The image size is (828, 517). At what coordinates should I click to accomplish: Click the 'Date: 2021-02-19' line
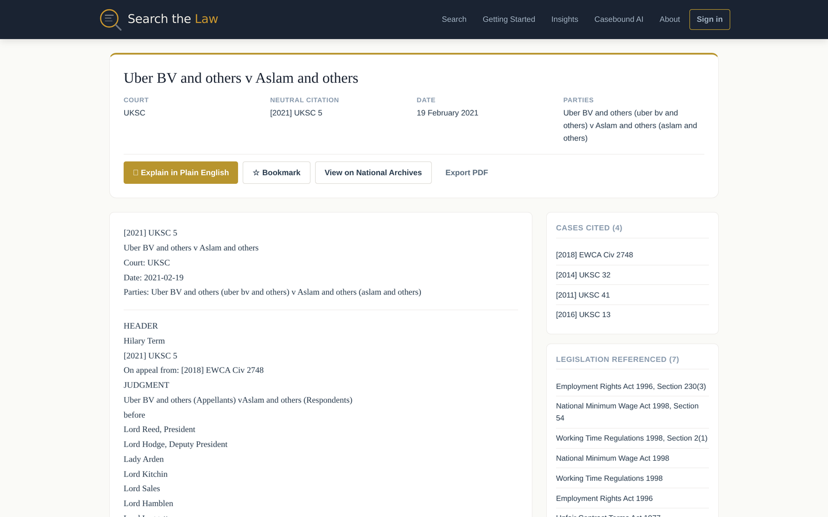[154, 278]
